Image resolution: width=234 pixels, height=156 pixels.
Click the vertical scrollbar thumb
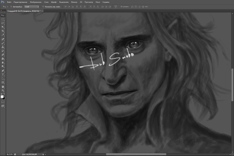[232, 85]
